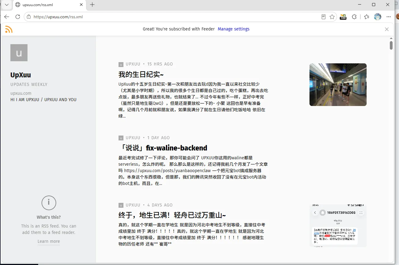View site information lock icon
Image resolution: width=399 pixels, height=265 pixels.
(29, 17)
